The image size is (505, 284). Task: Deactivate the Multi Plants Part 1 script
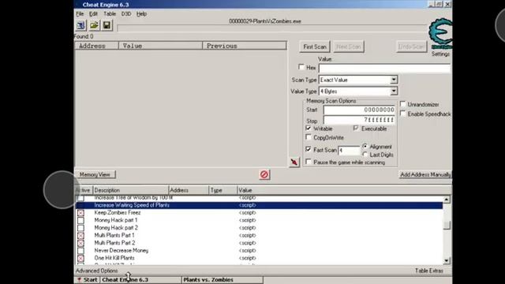(x=80, y=235)
